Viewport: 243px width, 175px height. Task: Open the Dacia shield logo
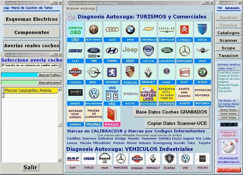[202, 30]
